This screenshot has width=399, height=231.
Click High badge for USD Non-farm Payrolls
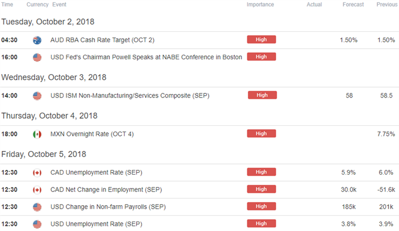tap(261, 206)
